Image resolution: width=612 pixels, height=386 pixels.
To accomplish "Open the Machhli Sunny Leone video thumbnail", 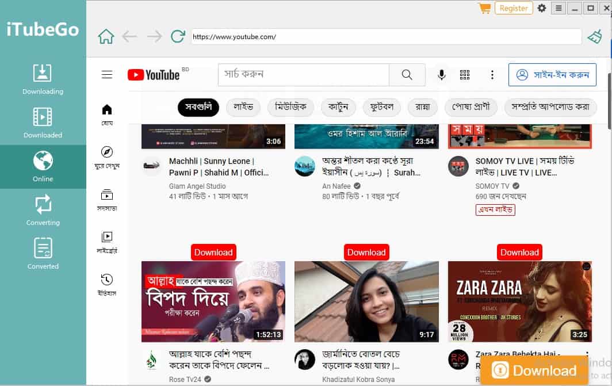I will pos(213,136).
